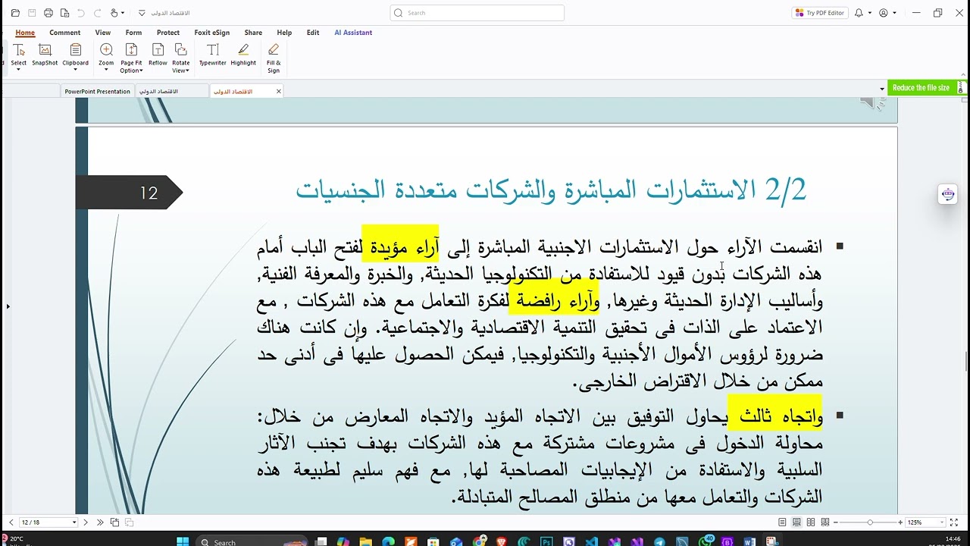Click Try PDF Editor button
This screenshot has width=970, height=546.
click(x=820, y=13)
